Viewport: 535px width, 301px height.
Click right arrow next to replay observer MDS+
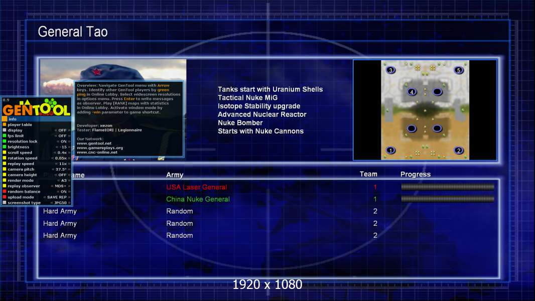[x=69, y=186]
